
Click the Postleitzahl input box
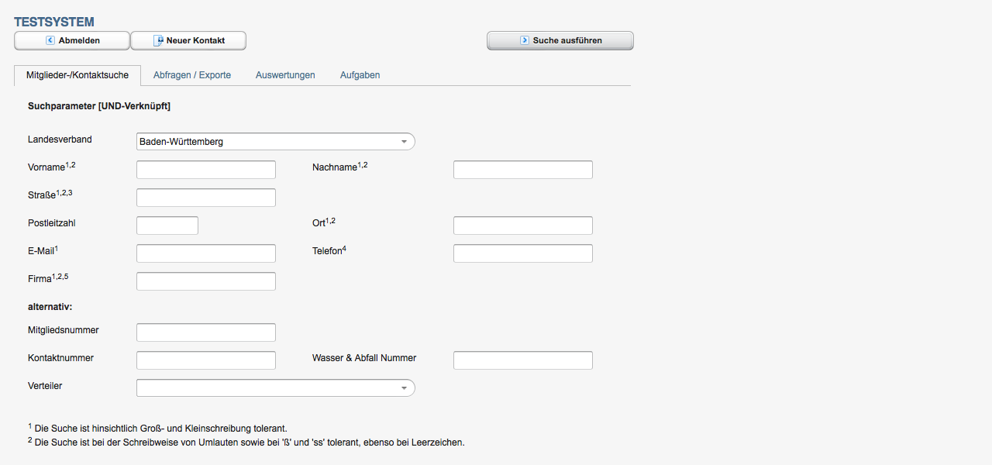pyautogui.click(x=167, y=226)
